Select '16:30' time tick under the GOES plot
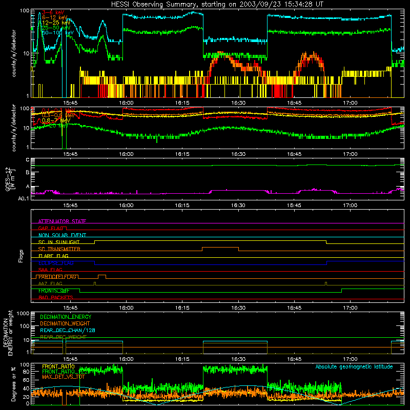 pos(238,206)
